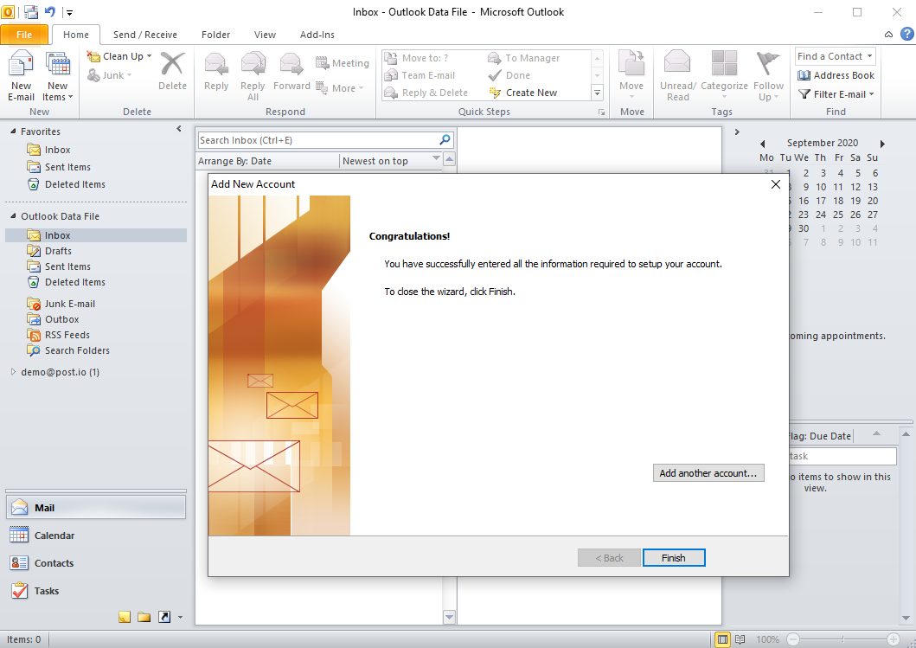This screenshot has width=916, height=648.
Task: Expand the demo@post.io account
Action: click(13, 372)
